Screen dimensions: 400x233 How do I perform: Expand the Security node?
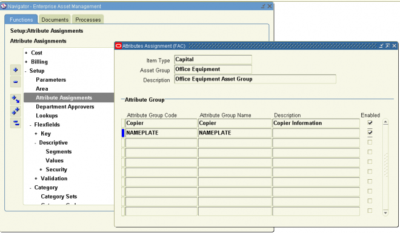coord(41,169)
